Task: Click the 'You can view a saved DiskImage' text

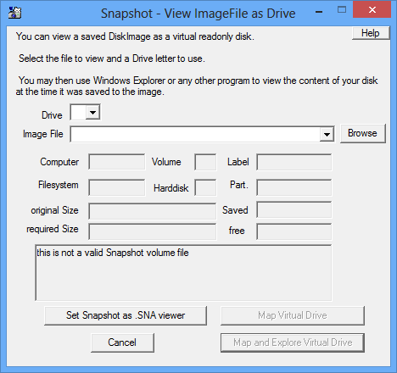Action: pyautogui.click(x=135, y=36)
